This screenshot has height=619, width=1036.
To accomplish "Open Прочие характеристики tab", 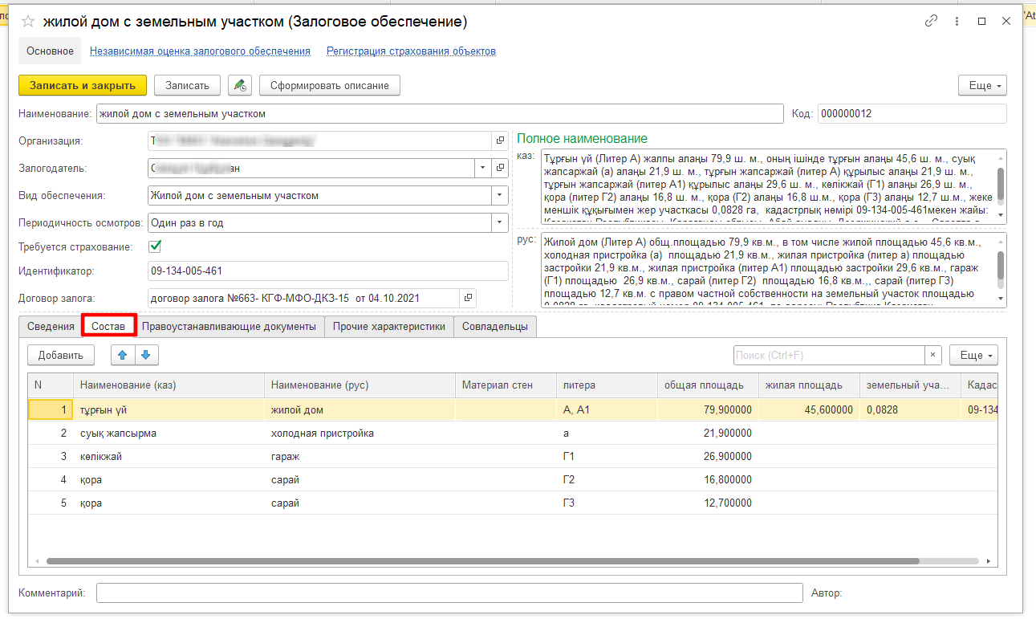I will [389, 327].
